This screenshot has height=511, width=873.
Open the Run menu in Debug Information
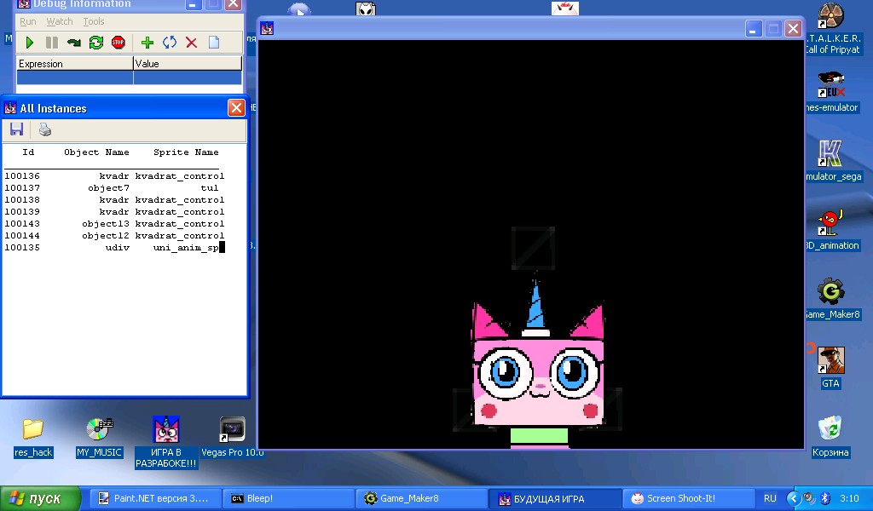tap(28, 21)
